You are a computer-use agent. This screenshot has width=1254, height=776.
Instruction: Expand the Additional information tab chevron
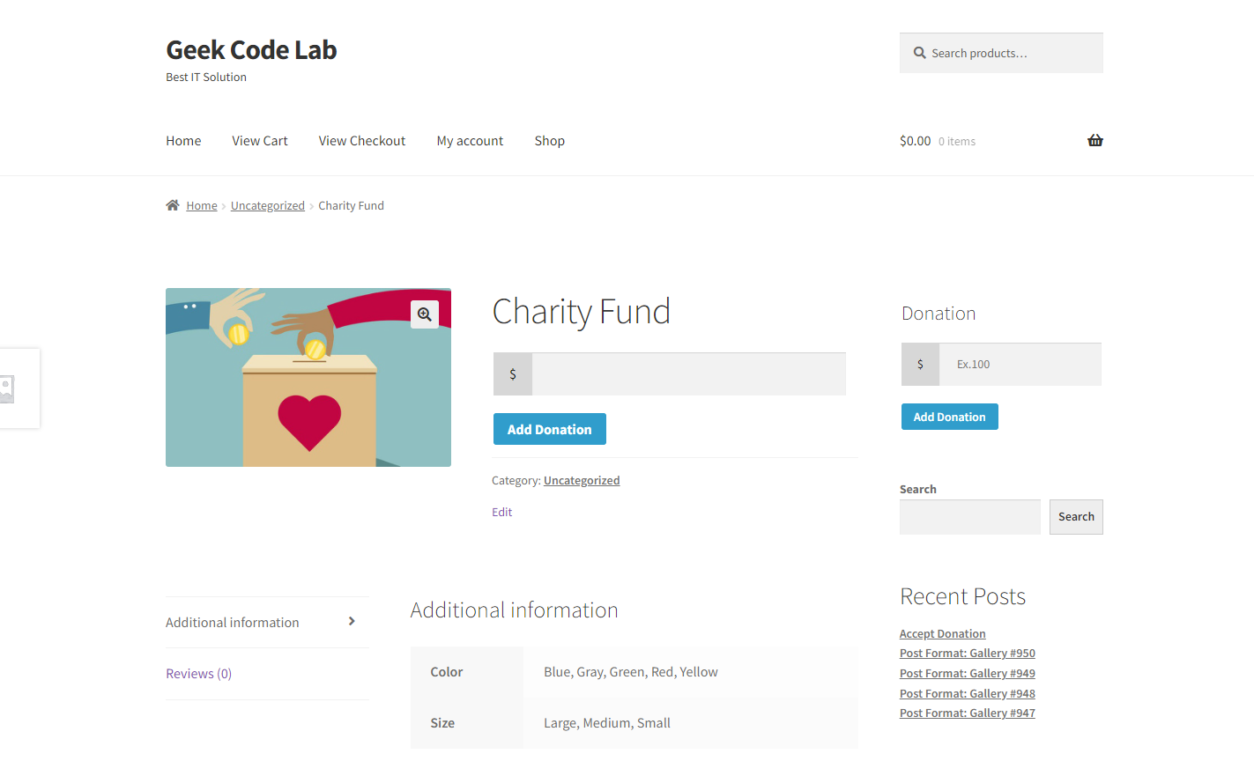352,622
